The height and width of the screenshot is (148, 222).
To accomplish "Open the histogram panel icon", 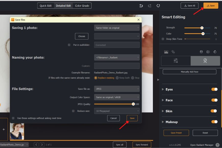I will (167, 52).
